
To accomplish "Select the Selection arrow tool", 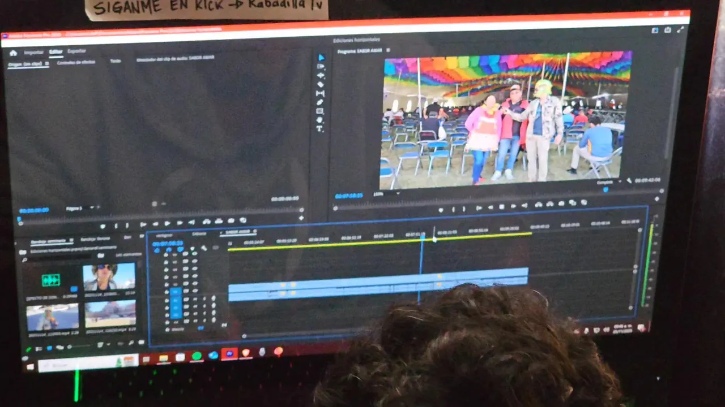I will pos(321,58).
